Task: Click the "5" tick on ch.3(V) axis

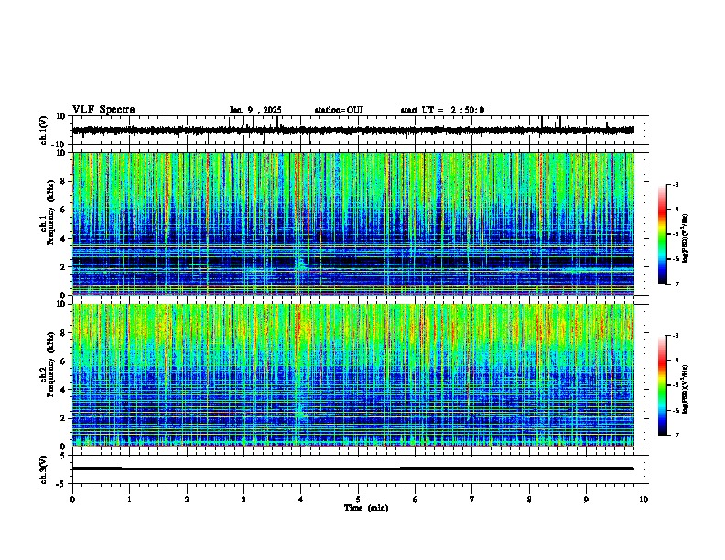Action: click(63, 456)
